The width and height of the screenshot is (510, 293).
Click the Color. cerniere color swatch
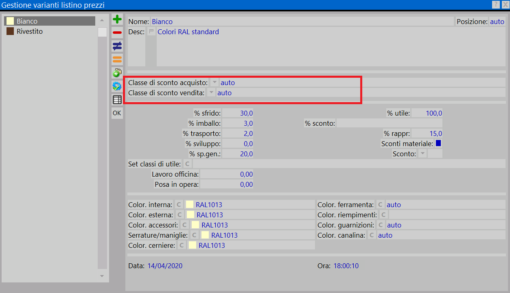click(192, 245)
